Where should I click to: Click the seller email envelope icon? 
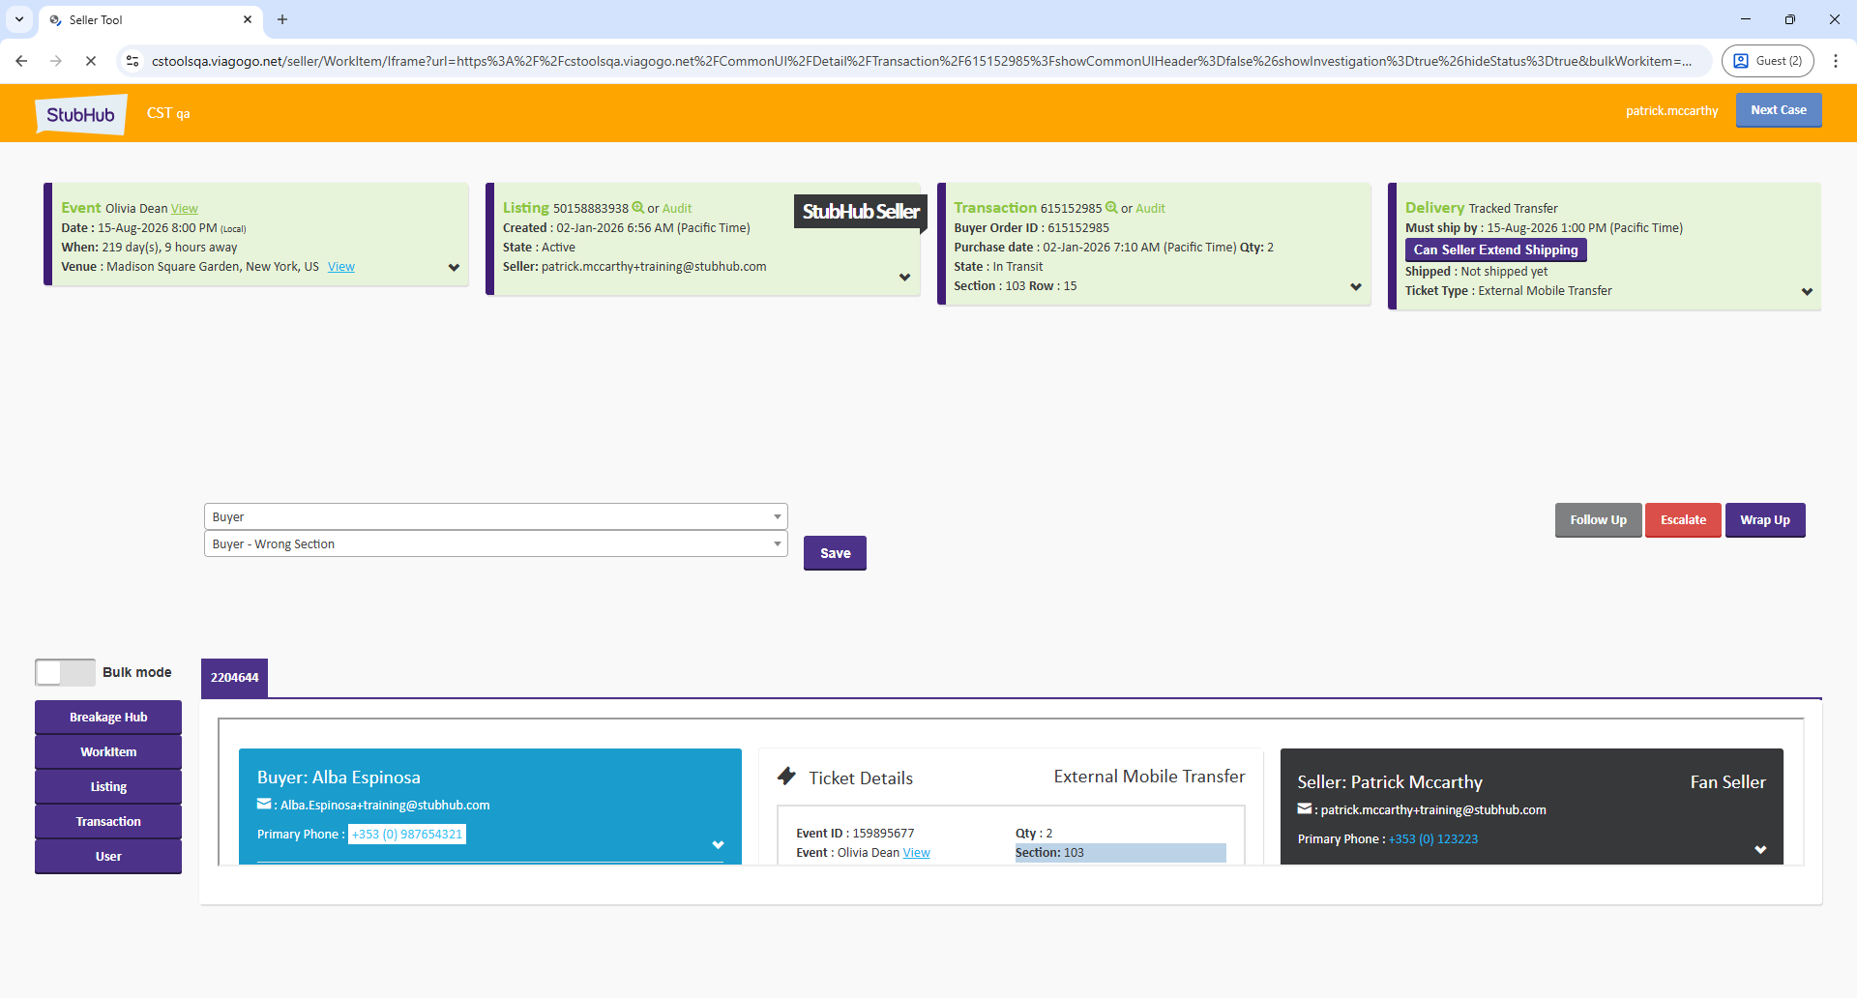[x=1305, y=809]
